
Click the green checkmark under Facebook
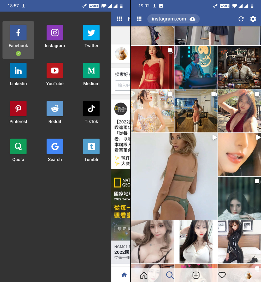pos(18,53)
